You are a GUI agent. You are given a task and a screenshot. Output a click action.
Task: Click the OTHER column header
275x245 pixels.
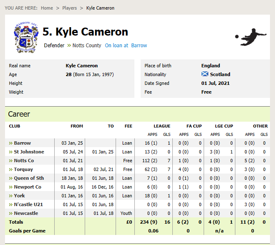click(x=260, y=126)
